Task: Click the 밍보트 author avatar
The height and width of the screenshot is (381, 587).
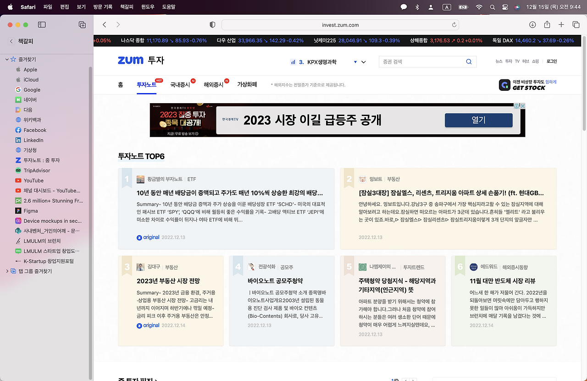Action: [x=362, y=179]
